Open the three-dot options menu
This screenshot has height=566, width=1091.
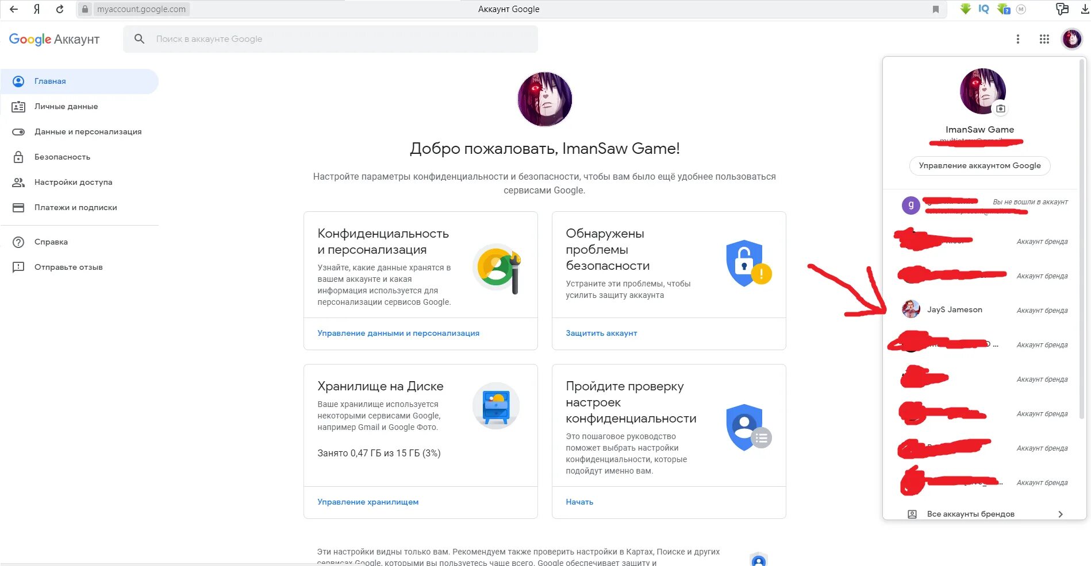pos(1017,39)
